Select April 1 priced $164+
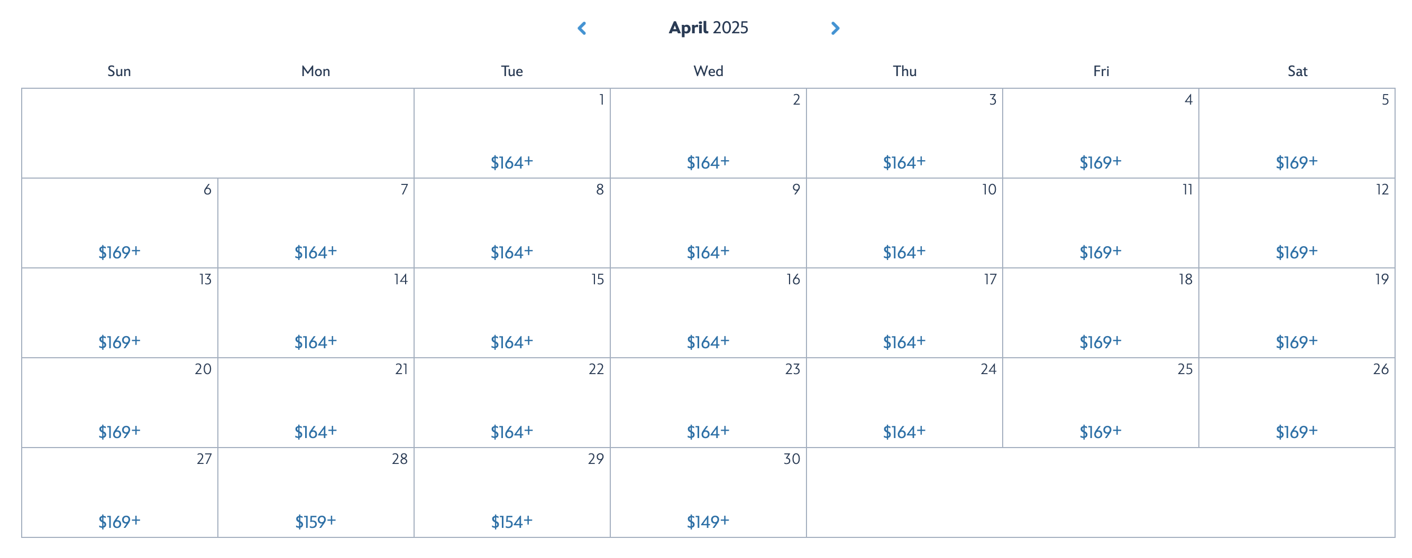Viewport: 1412px width, 558px height. tap(511, 162)
